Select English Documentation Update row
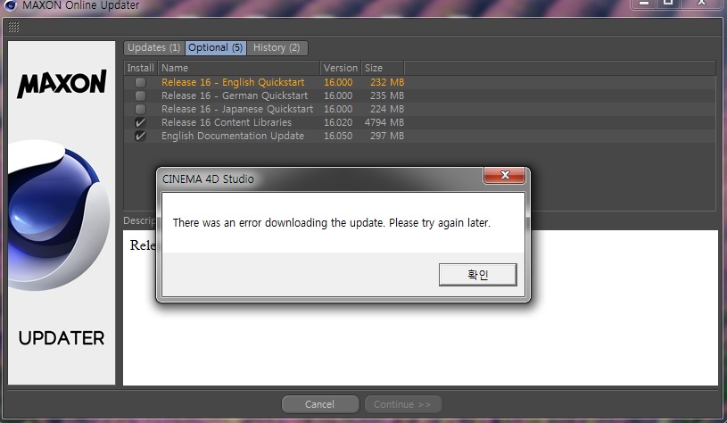The image size is (727, 423). click(419, 137)
